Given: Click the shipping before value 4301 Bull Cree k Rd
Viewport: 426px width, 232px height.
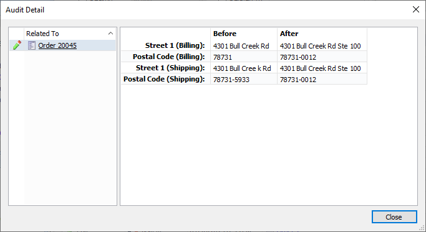Looking at the screenshot, I should pos(242,68).
